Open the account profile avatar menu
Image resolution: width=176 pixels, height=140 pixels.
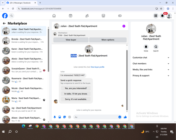[169, 16]
